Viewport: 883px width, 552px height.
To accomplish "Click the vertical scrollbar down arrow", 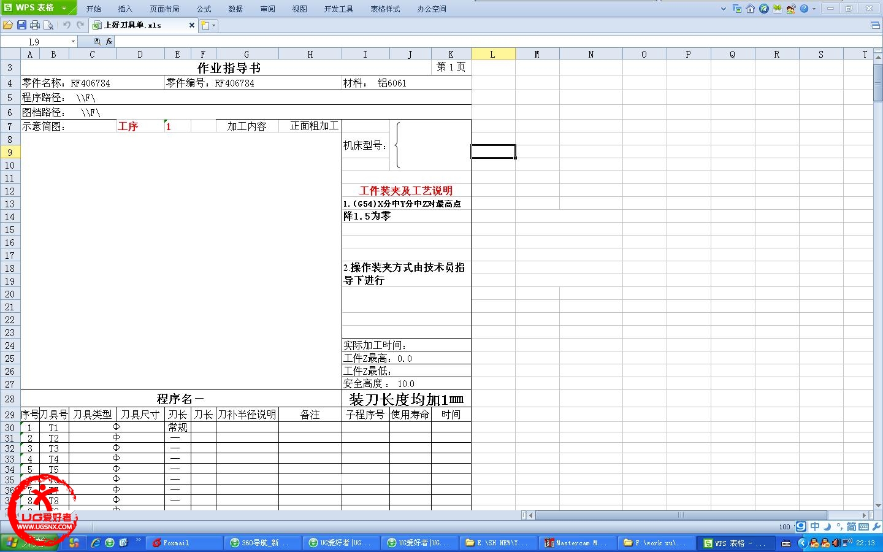I will pos(878,506).
